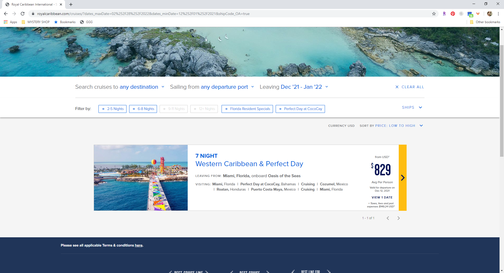The height and width of the screenshot is (273, 504).
Task: Click the Pinterest extension icon
Action: tap(453, 14)
